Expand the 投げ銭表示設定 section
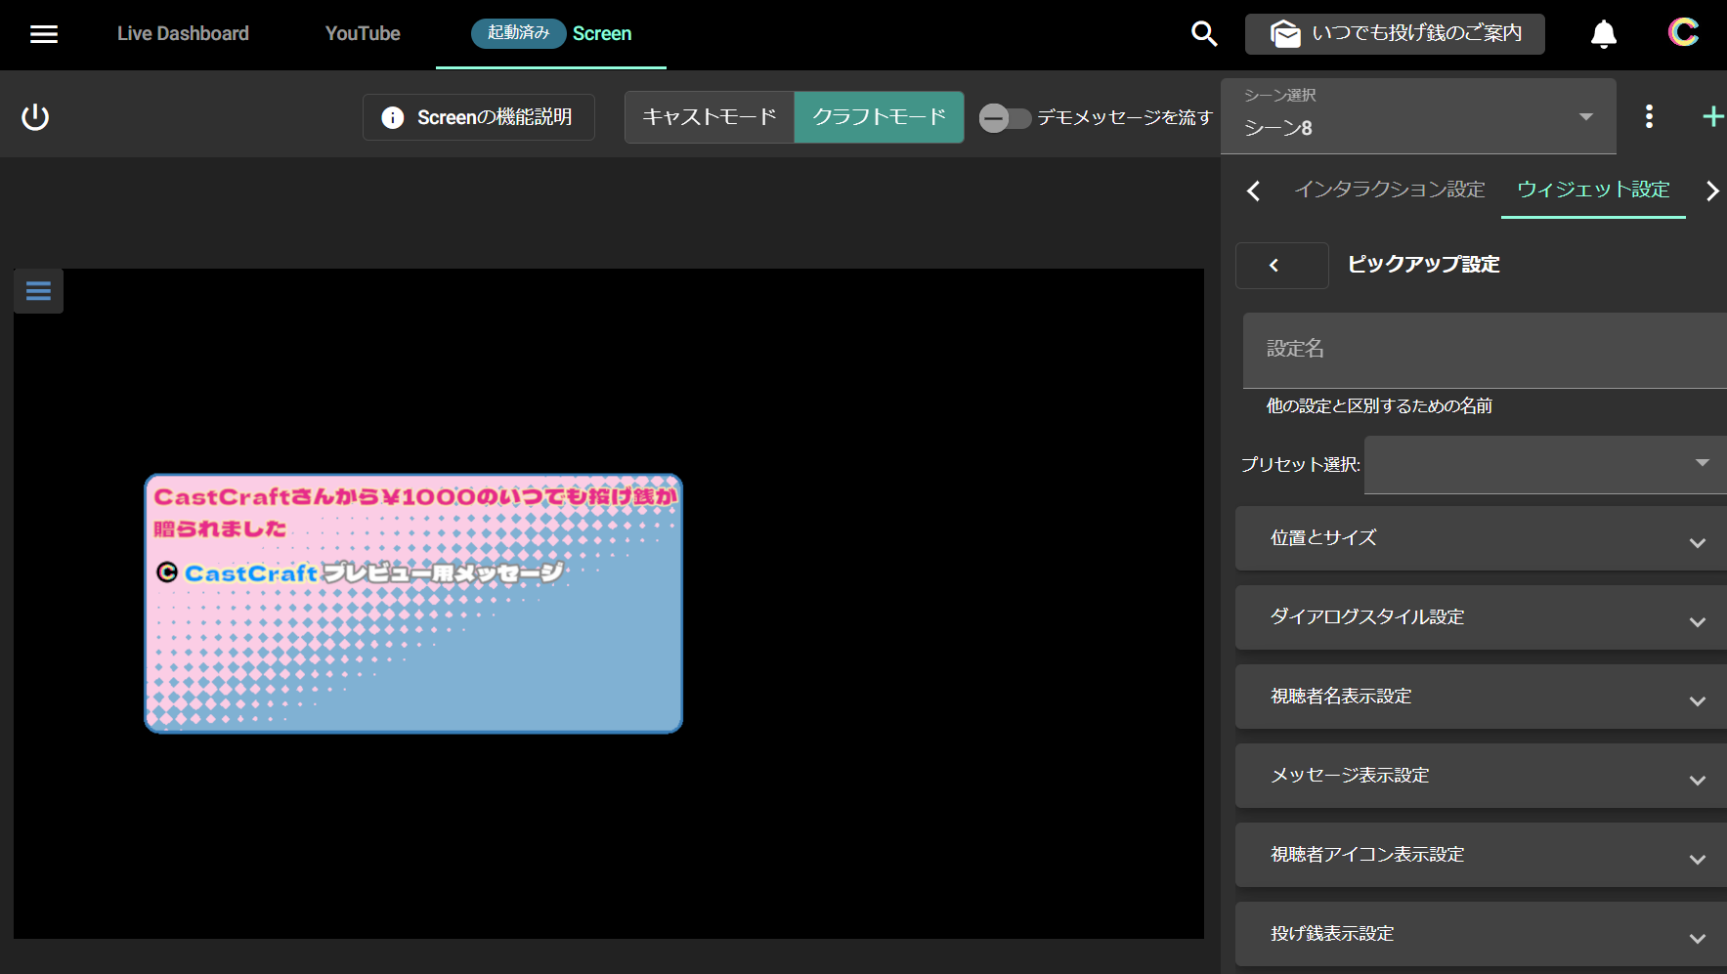This screenshot has height=974, width=1727. [x=1481, y=934]
